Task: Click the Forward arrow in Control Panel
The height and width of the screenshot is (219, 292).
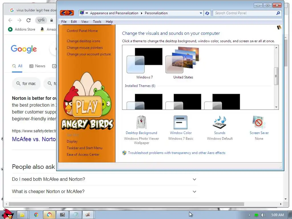Action: coord(70,13)
